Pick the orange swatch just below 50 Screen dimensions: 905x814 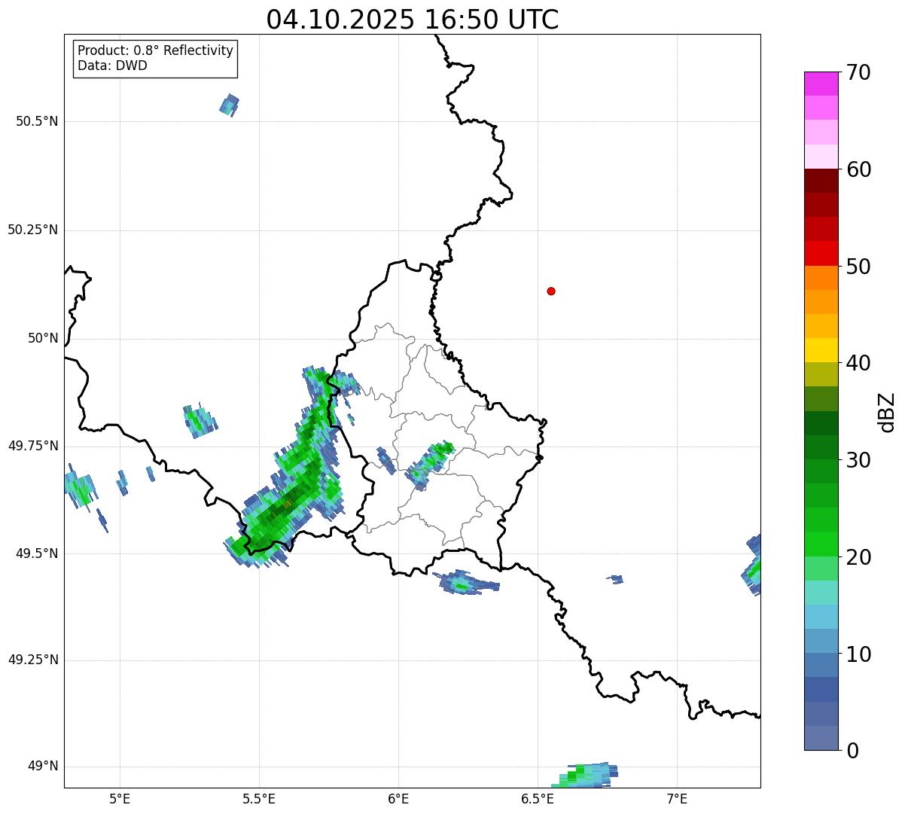[821, 278]
